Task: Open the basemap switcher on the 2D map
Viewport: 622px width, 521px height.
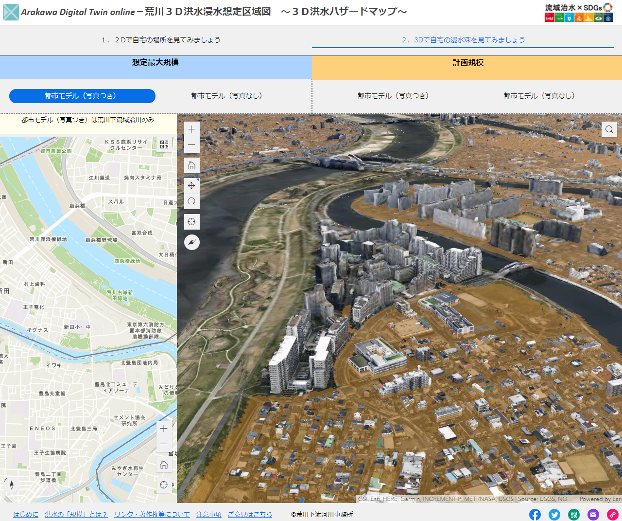Action: point(164,144)
